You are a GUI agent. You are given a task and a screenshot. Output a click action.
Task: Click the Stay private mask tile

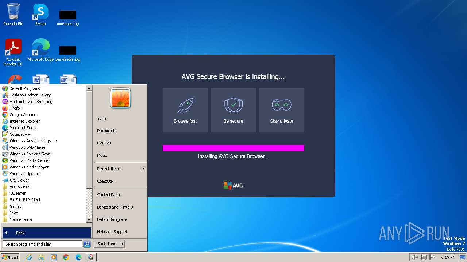point(282,110)
